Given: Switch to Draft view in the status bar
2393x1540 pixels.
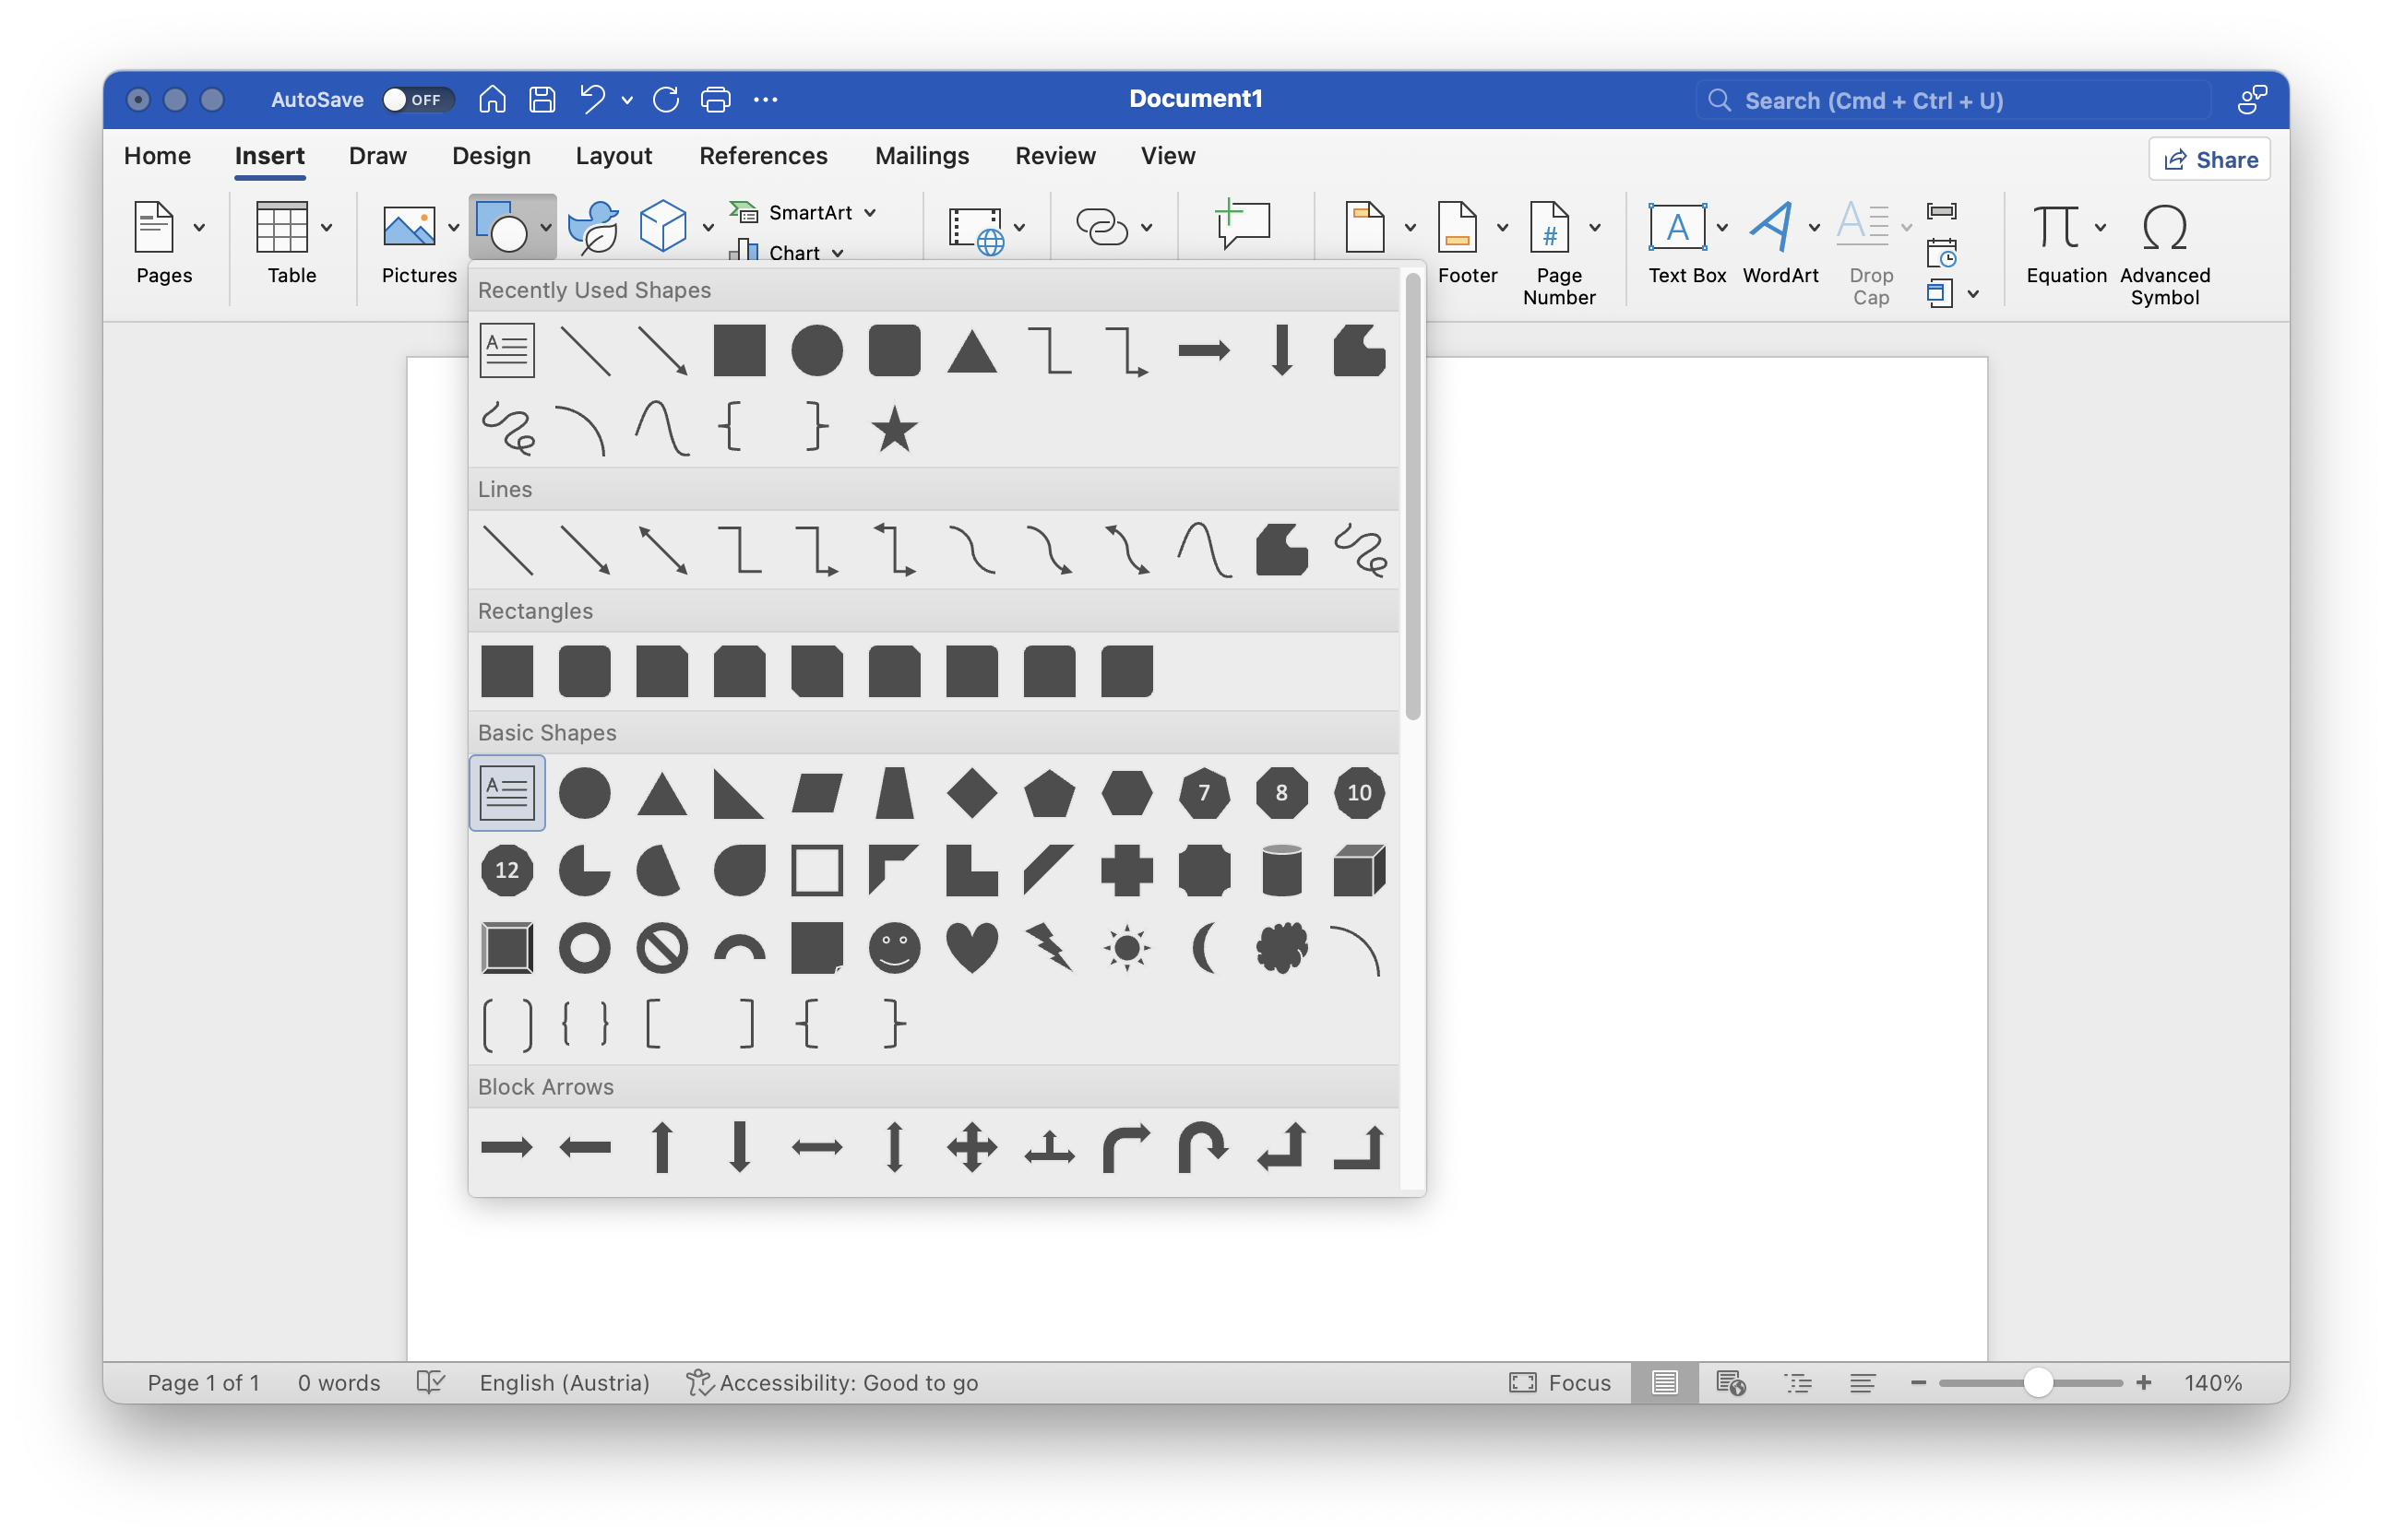Looking at the screenshot, I should tap(1862, 1382).
